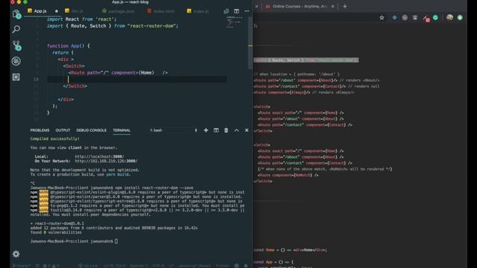The image size is (477, 268).
Task: Open the '1: bash' terminal selector dropdown
Action: [x=174, y=130]
